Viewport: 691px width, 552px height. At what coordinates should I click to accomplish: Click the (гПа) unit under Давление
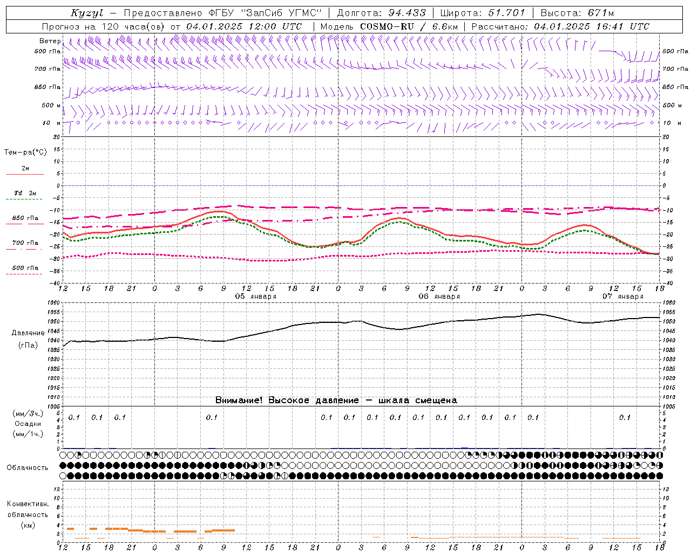[28, 346]
